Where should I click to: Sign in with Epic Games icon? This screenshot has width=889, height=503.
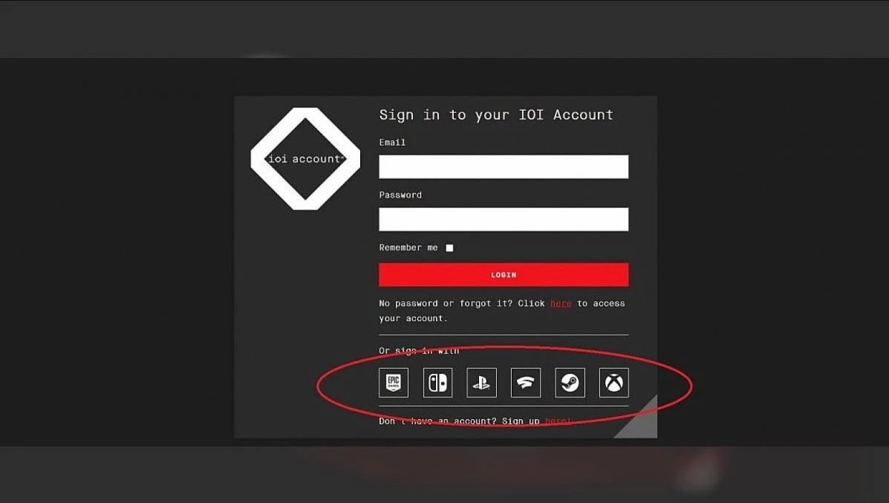(394, 383)
